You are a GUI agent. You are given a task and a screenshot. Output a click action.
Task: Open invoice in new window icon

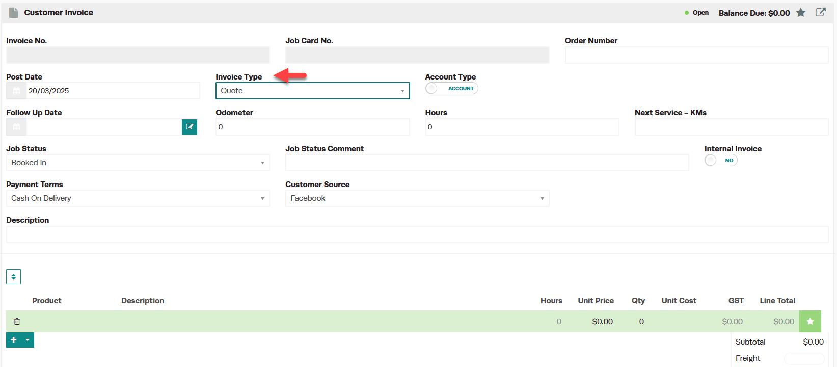[x=820, y=12]
